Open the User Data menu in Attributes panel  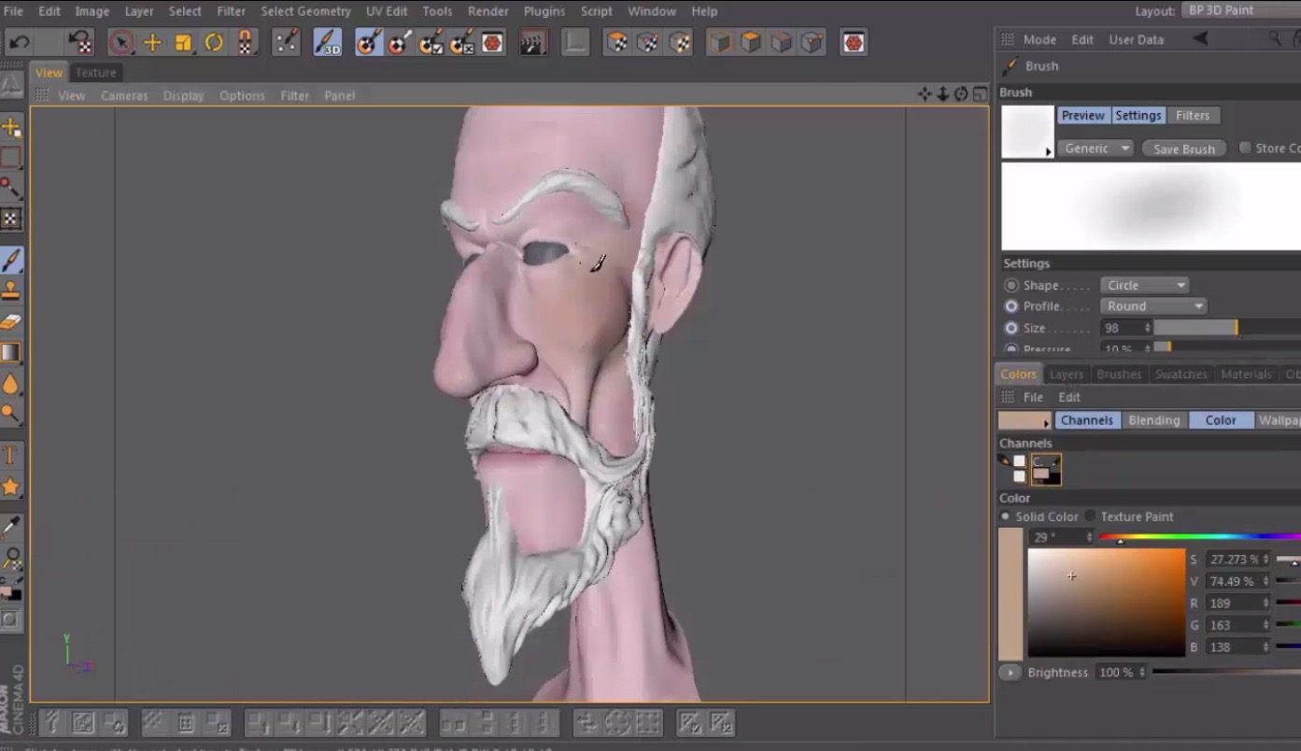(1136, 39)
